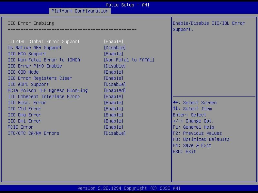Click the F4: Save & Exit hint
The width and height of the screenshot is (258, 193).
coord(192,145)
